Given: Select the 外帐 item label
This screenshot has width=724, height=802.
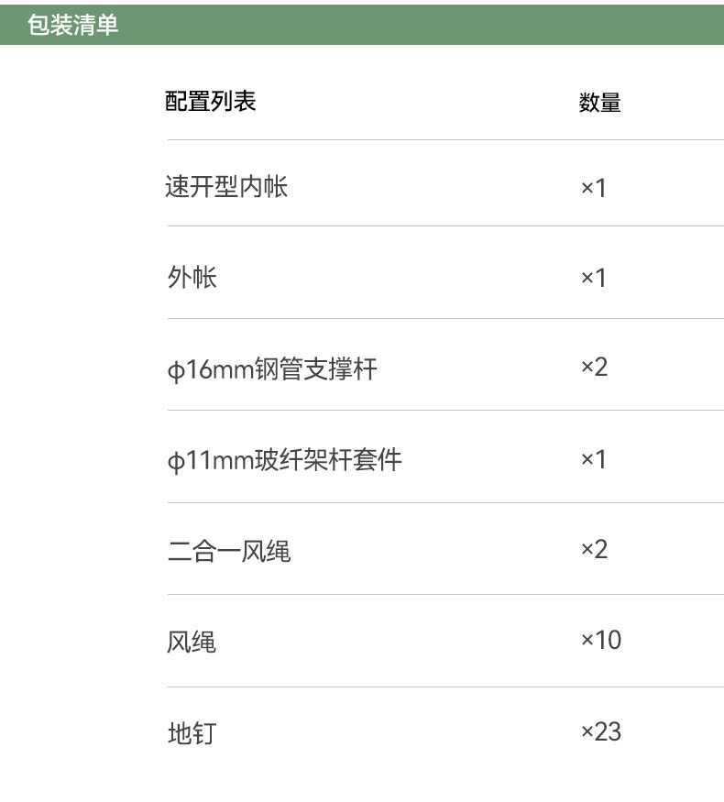Looking at the screenshot, I should (192, 277).
